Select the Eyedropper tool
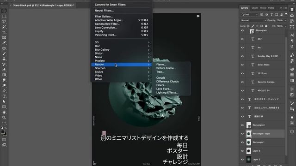 tap(4, 43)
